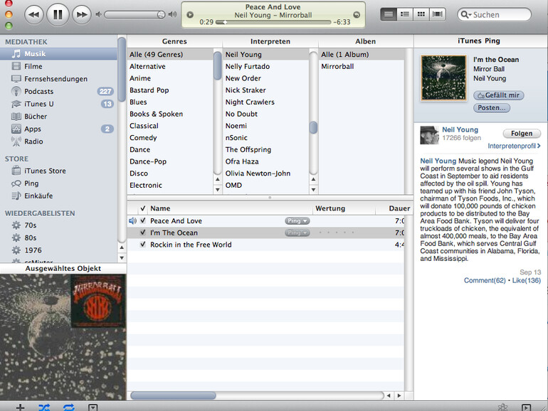Select the Mirrorball album
This screenshot has width=548, height=411.
click(x=362, y=66)
